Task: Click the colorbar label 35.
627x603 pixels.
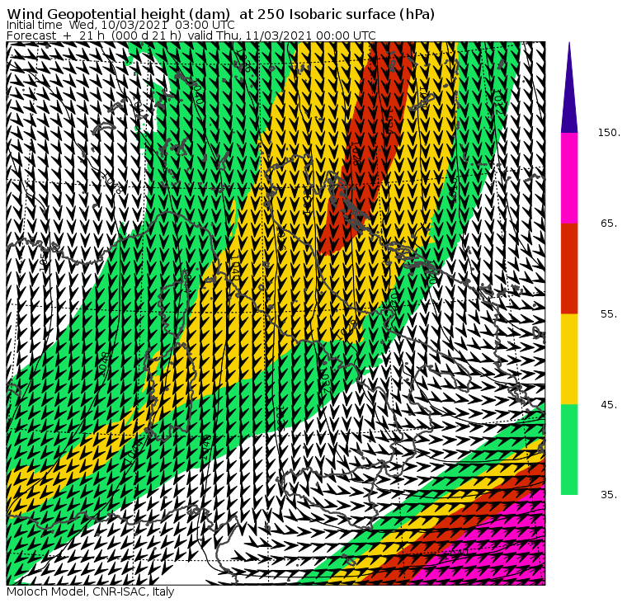Action: point(609,495)
